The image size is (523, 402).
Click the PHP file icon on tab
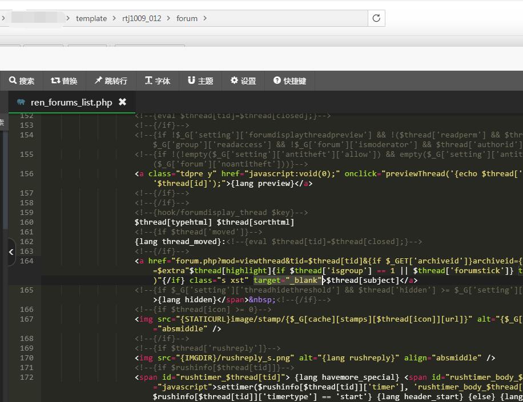(21, 103)
